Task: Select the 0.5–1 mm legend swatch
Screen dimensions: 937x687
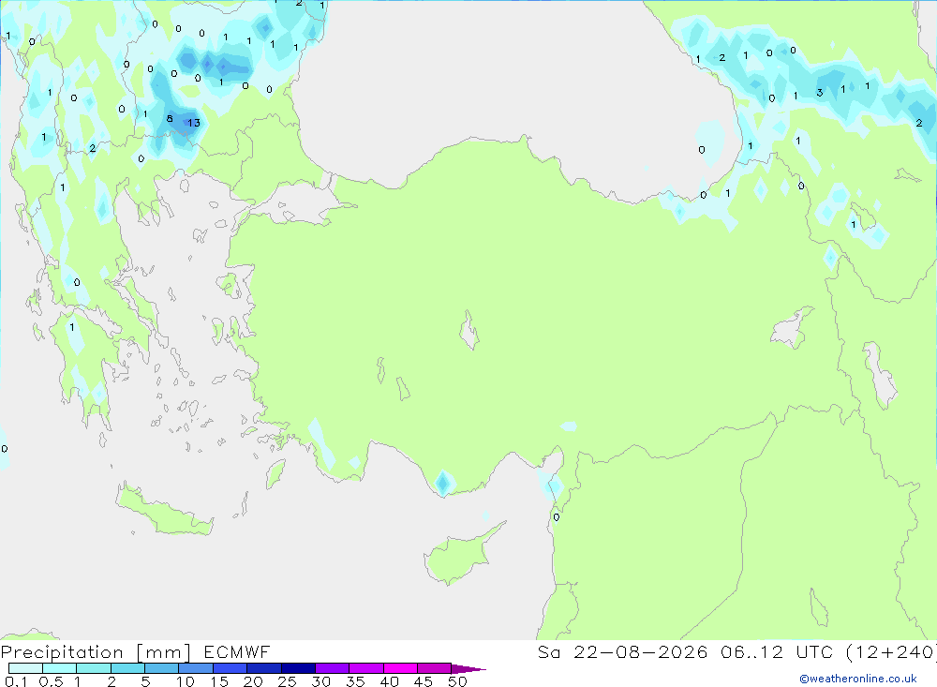Action: (60, 668)
